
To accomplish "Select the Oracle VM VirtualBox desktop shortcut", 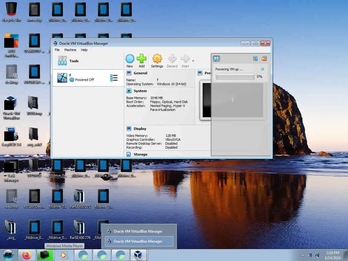I will point(11,108).
